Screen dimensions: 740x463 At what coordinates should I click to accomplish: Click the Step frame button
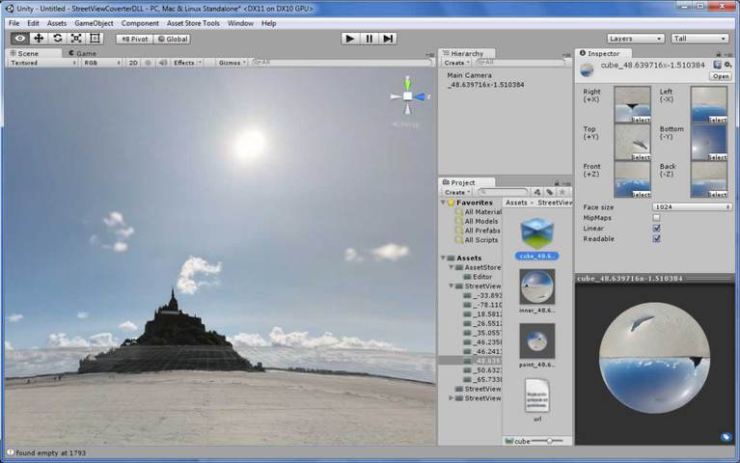(x=388, y=39)
